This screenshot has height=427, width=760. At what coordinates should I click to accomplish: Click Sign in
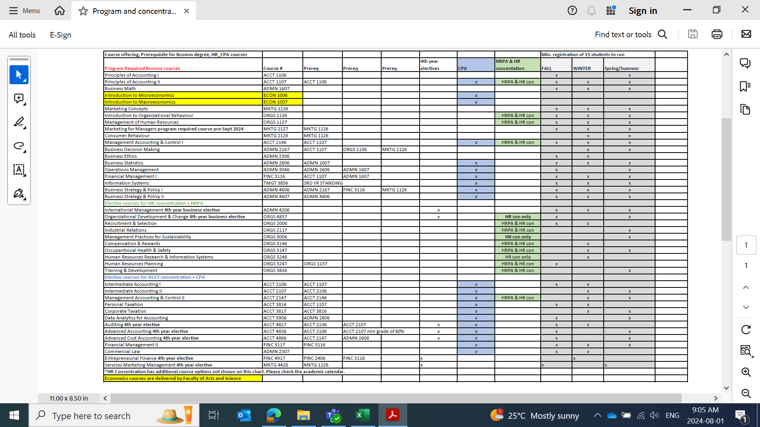click(x=643, y=11)
